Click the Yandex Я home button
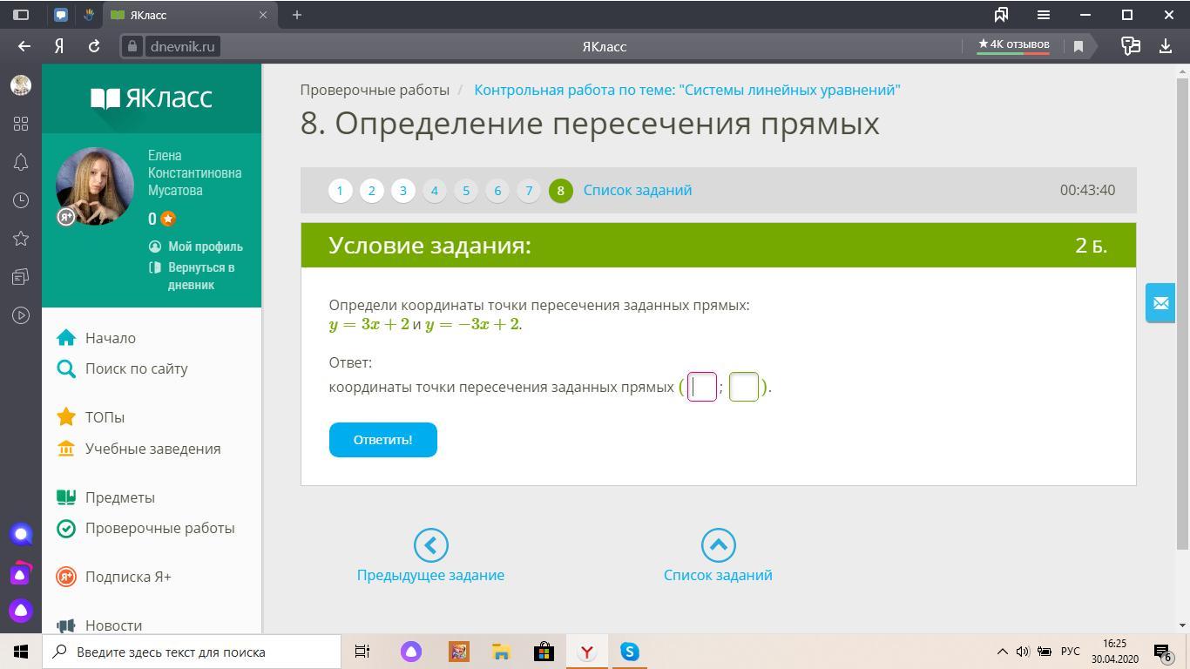The height and width of the screenshot is (669, 1190). coord(59,46)
